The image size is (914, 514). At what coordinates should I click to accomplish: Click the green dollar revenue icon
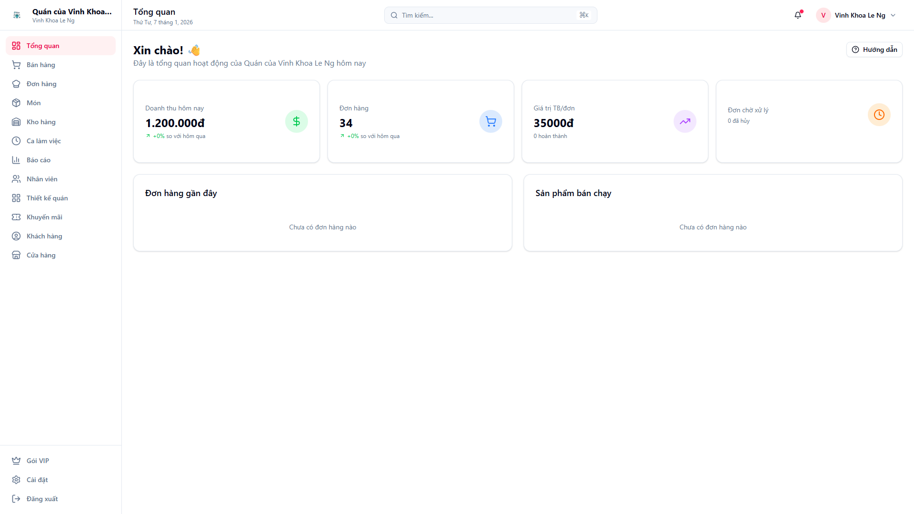click(x=296, y=121)
